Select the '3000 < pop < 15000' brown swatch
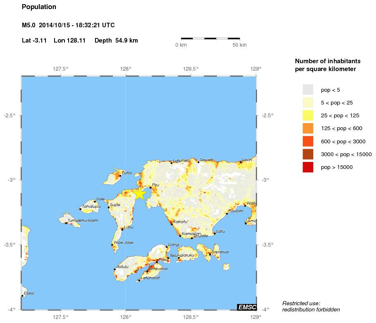Image resolution: width=376 pixels, height=323 pixels. pos(308,154)
